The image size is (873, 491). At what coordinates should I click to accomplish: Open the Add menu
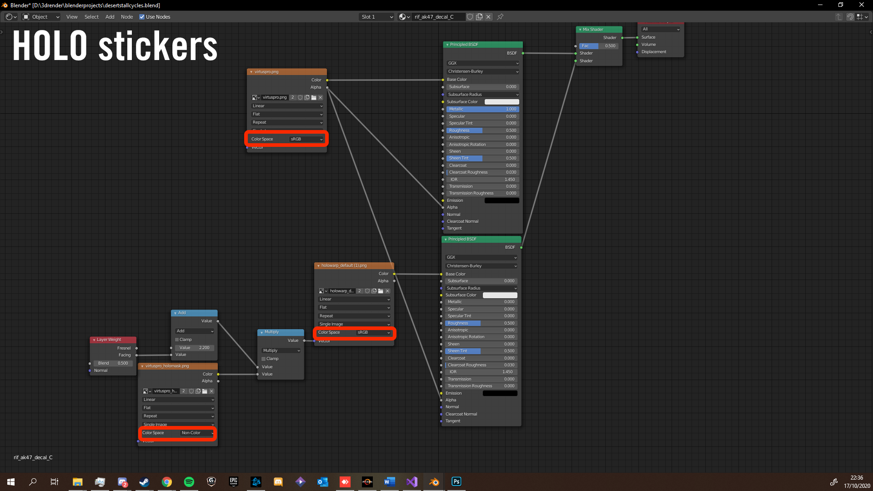(110, 17)
